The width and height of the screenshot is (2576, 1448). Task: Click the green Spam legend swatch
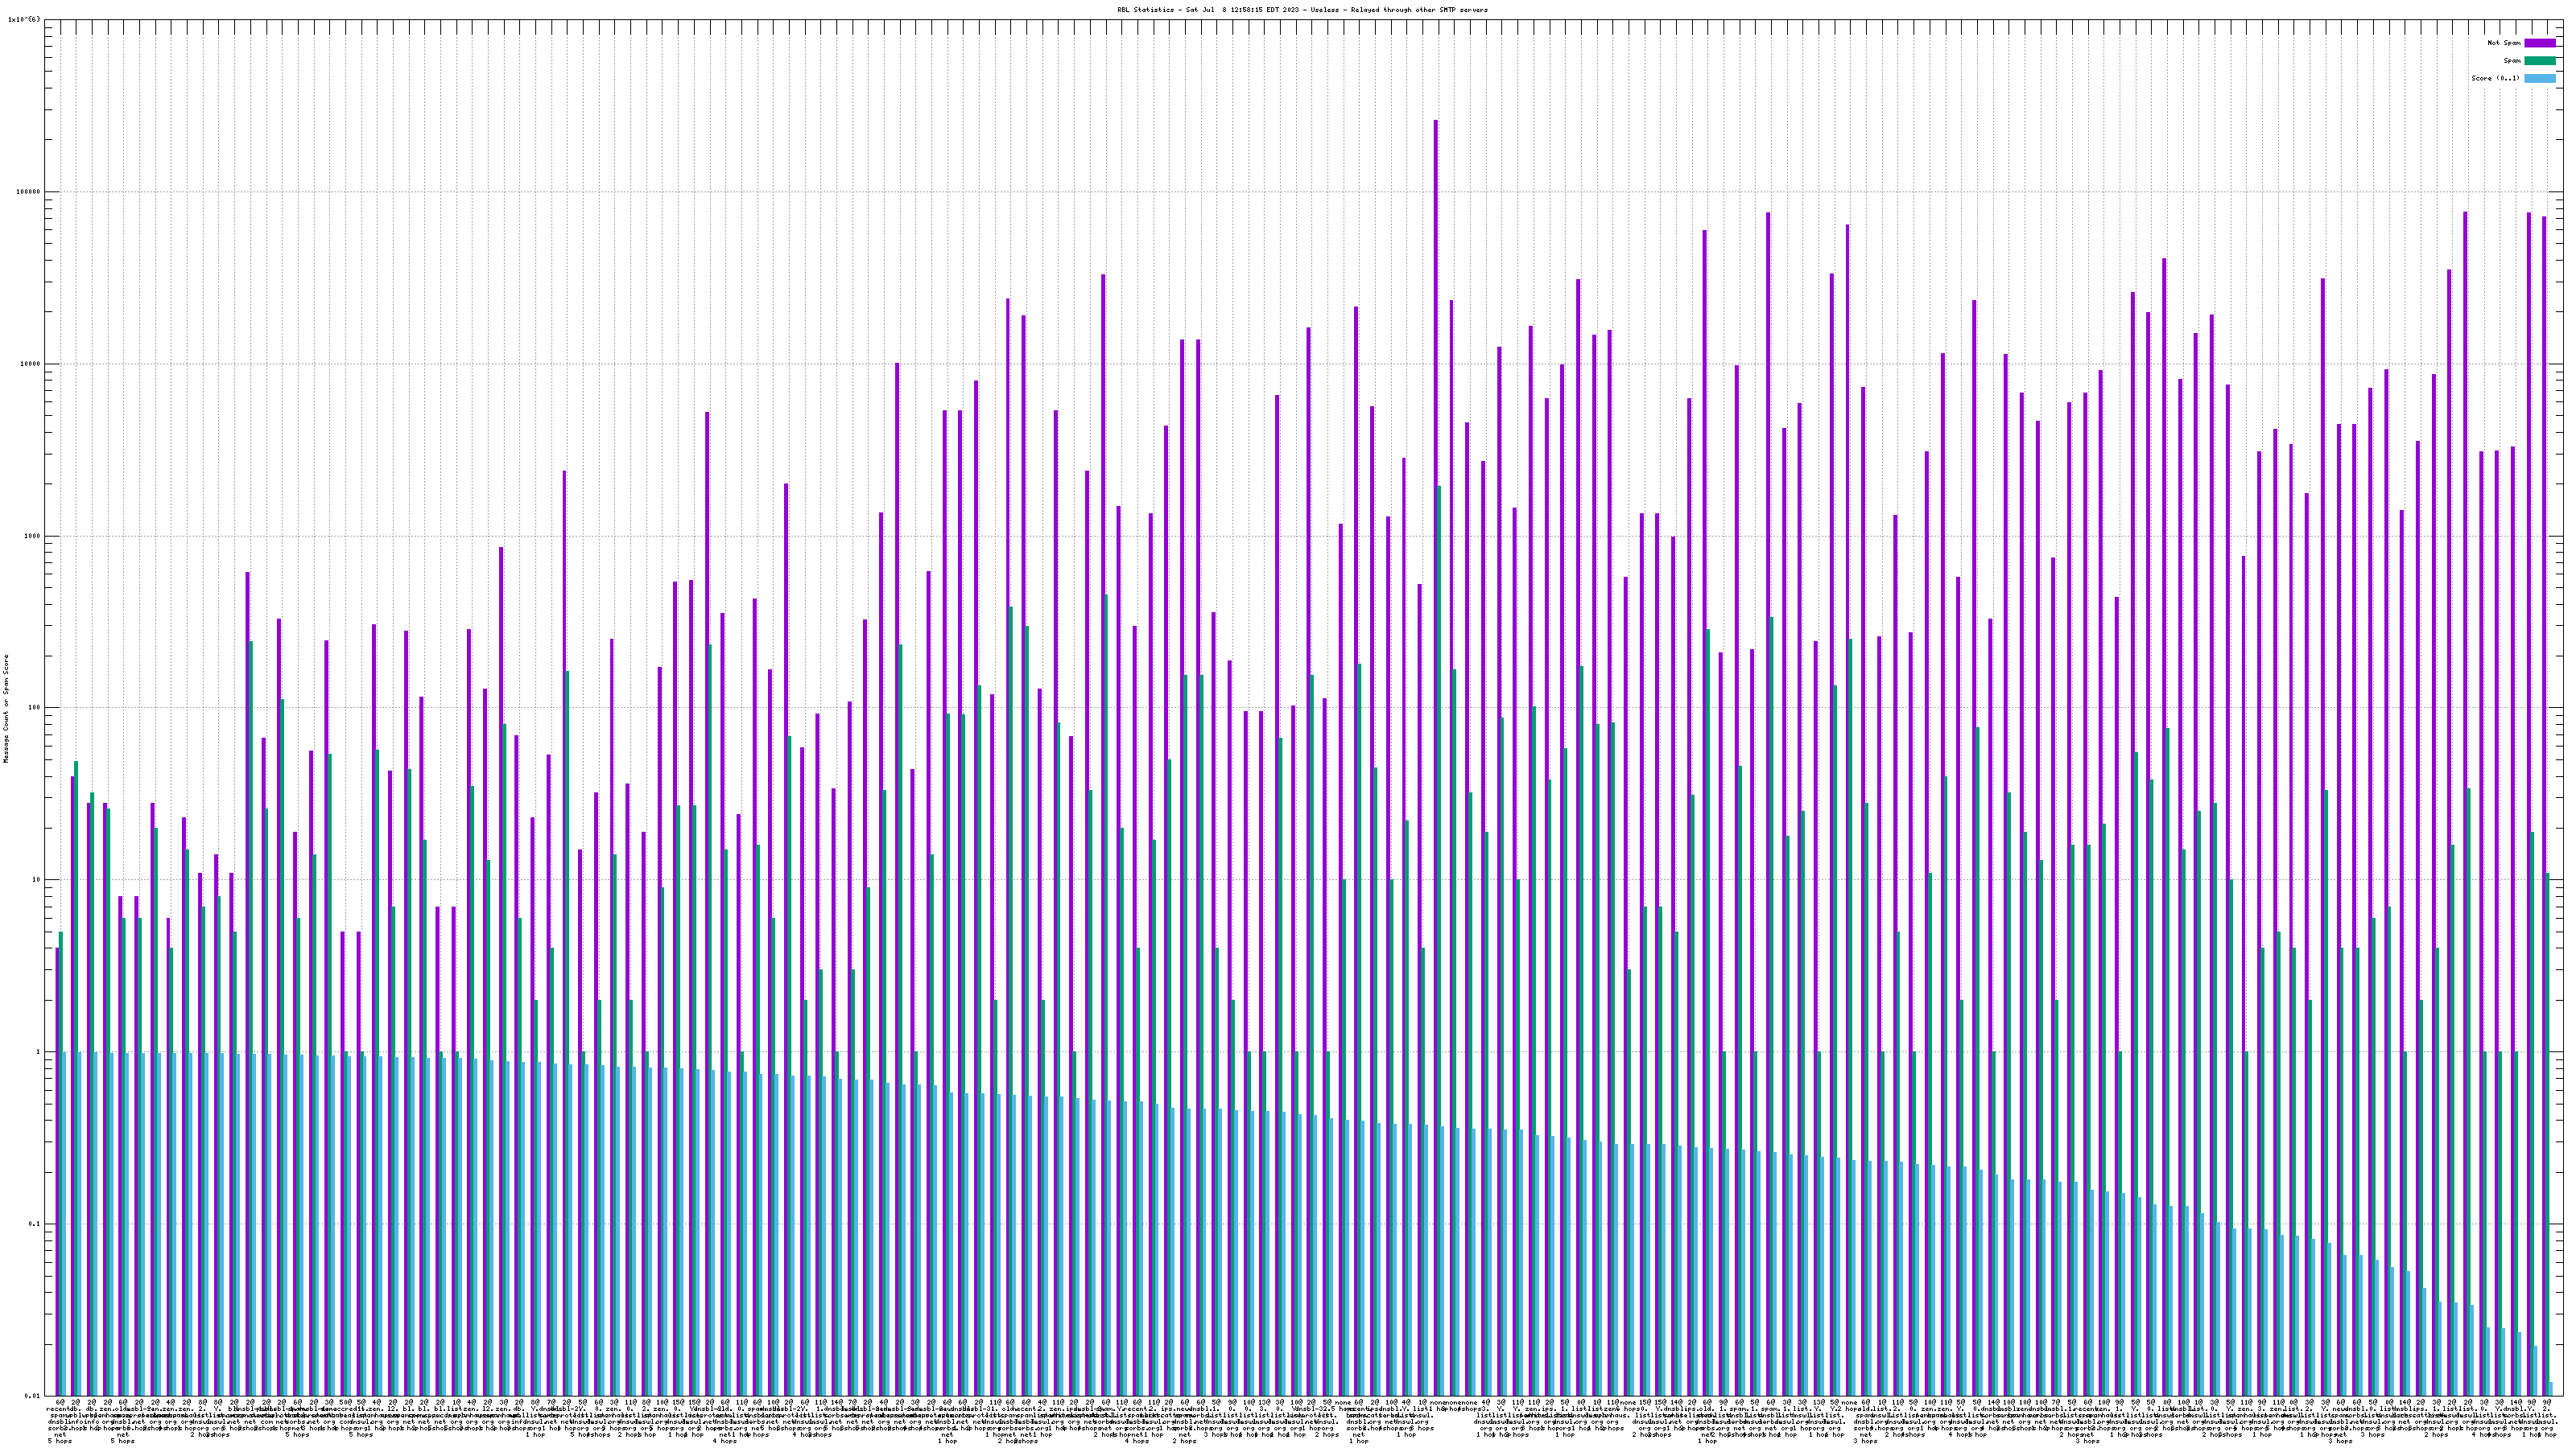(2539, 61)
